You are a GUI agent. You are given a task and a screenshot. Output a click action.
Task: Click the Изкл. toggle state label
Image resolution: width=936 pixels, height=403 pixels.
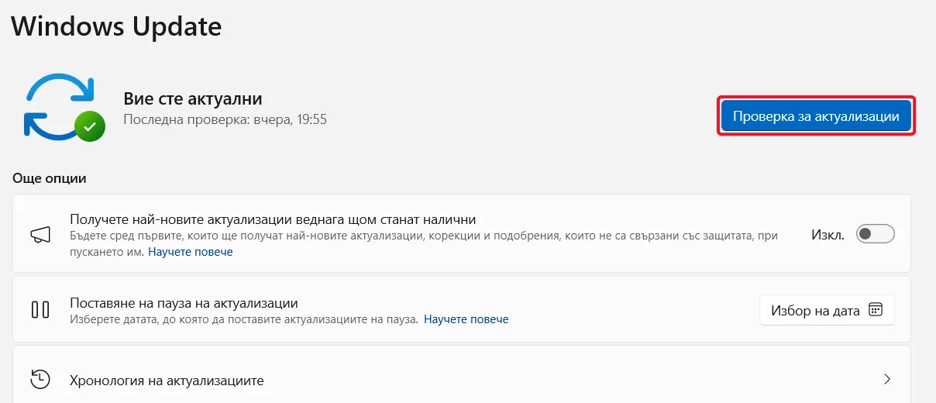828,234
